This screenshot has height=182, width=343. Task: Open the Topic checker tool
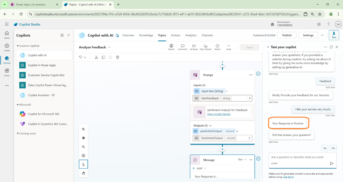click(205, 47)
